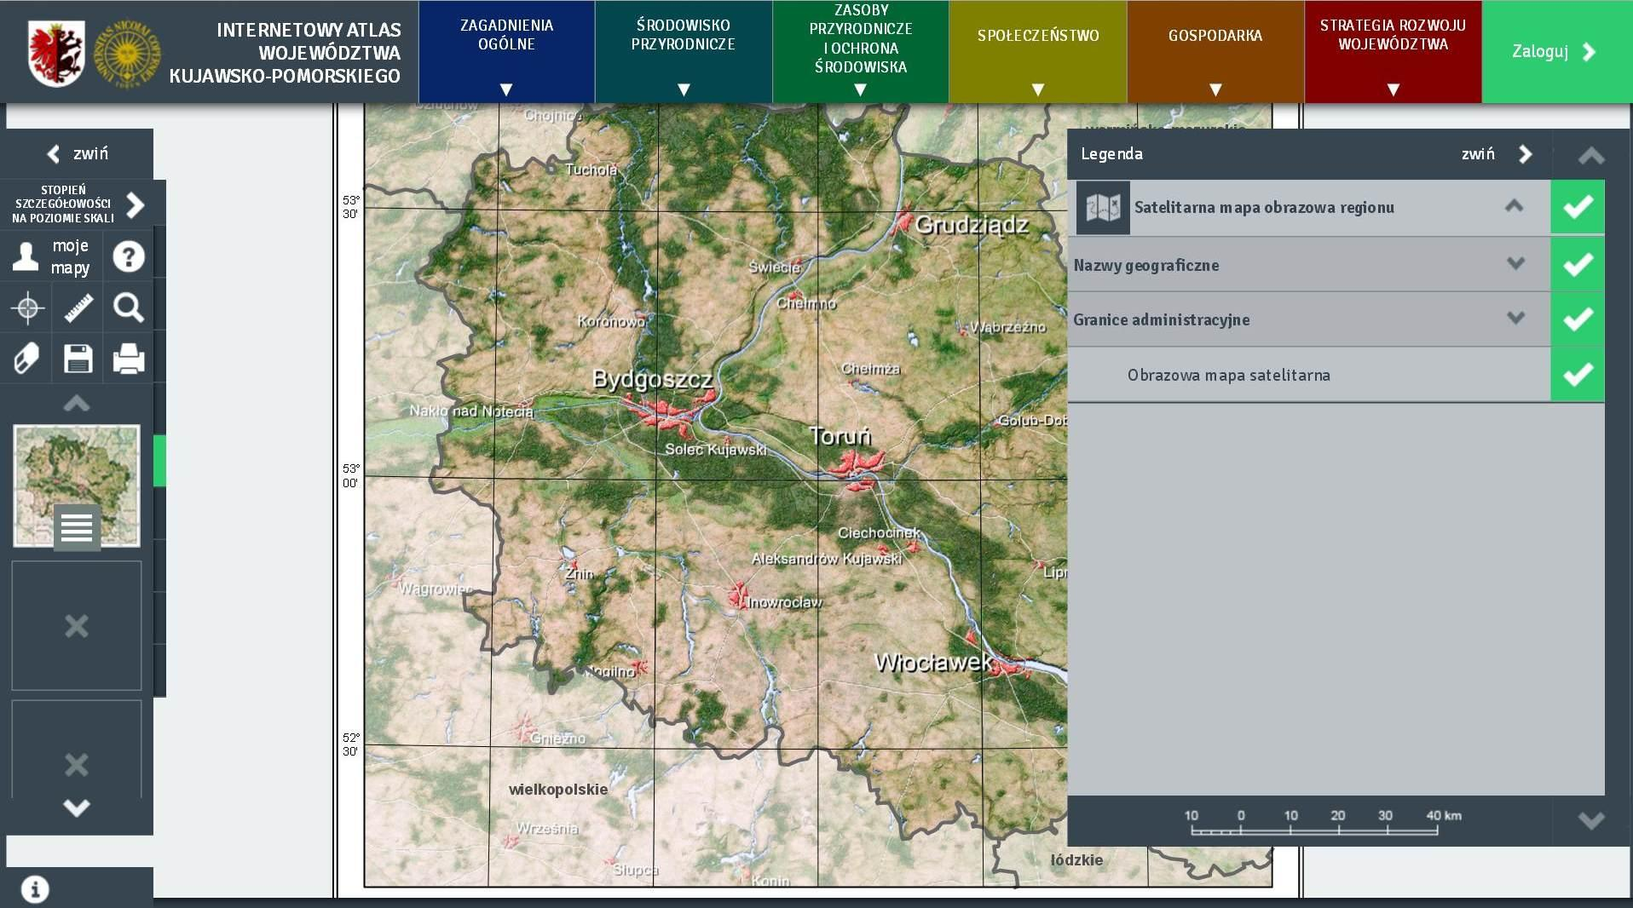Click the 'Obrazowa mapa satelitarna' legend entry
Viewport: 1633px width, 908px height.
pos(1228,375)
